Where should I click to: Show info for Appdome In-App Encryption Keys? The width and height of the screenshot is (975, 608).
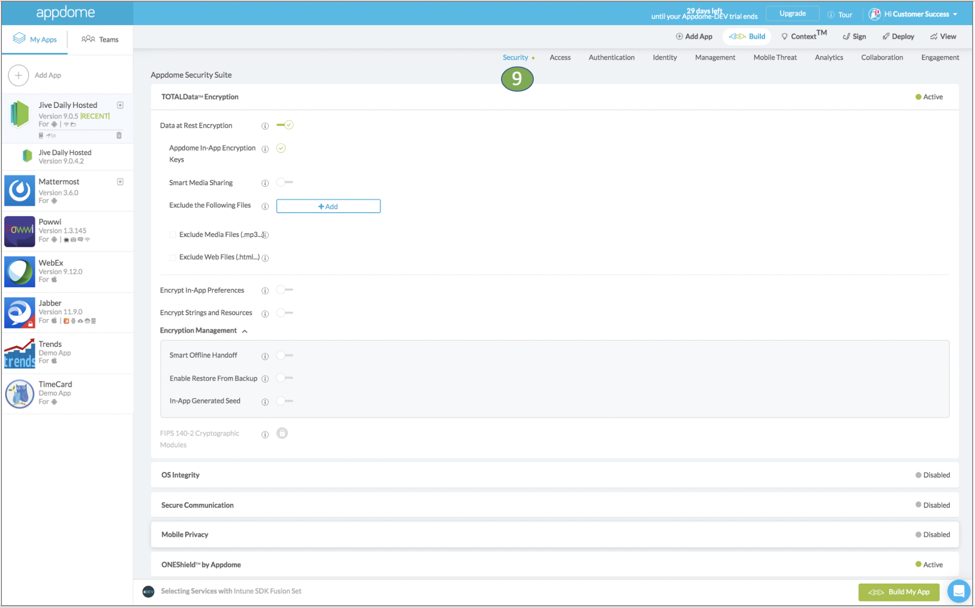pyautogui.click(x=265, y=149)
